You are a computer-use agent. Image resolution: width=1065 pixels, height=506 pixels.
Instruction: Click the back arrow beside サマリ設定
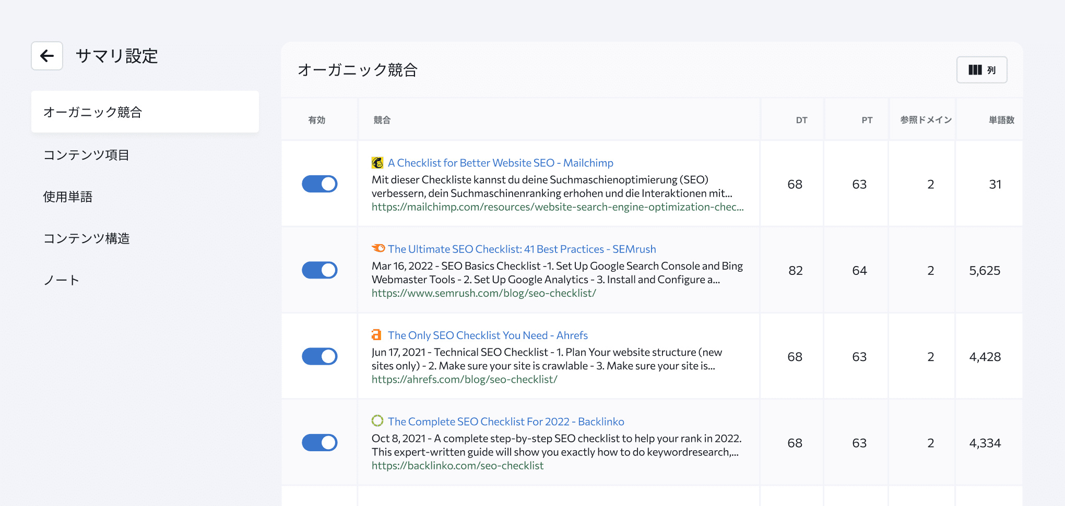46,56
